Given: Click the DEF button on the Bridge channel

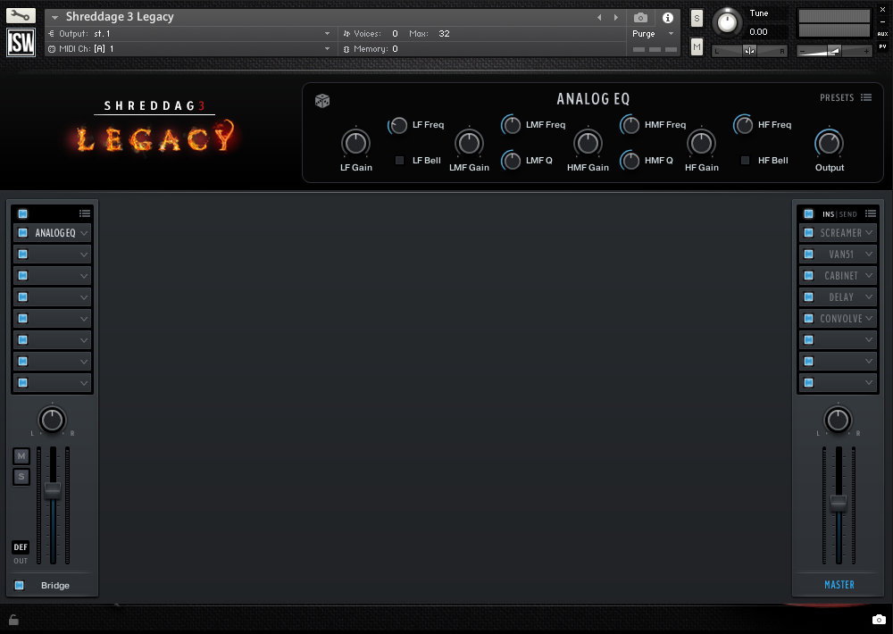Looking at the screenshot, I should pos(20,546).
